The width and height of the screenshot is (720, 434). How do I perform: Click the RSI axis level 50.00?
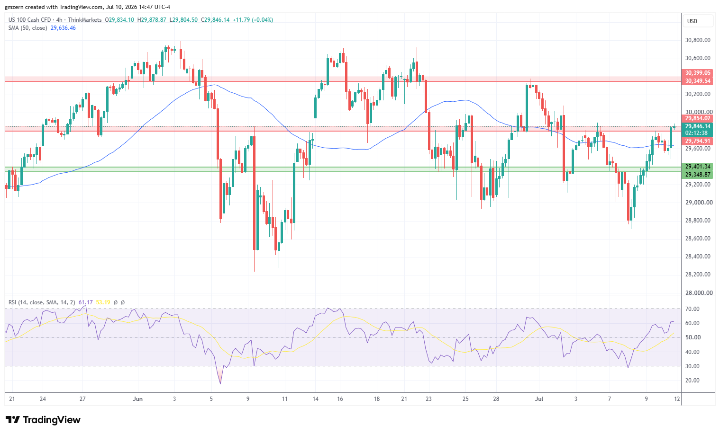point(693,337)
